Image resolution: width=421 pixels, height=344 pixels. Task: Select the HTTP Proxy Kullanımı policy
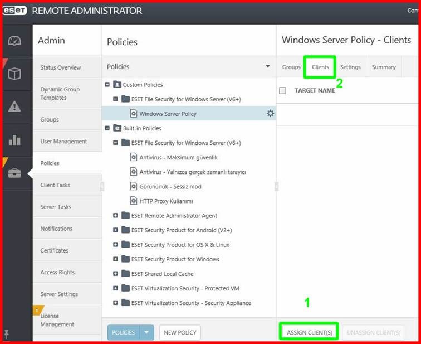point(166,201)
